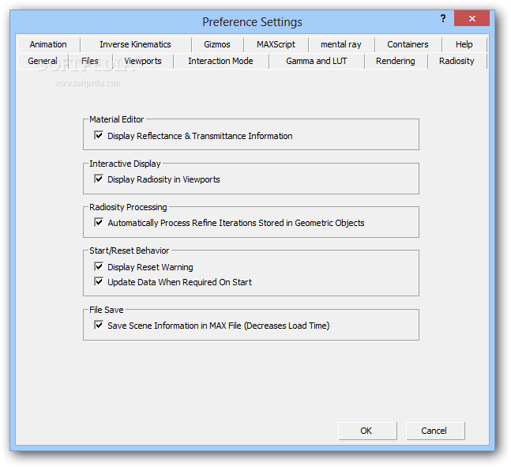Open the mental ray tab
The height and width of the screenshot is (467, 511).
341,44
